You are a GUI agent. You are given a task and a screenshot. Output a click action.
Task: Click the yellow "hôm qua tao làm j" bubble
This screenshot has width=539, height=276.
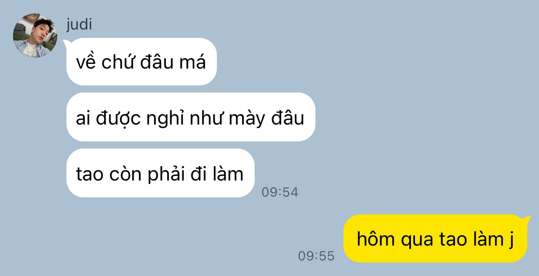(435, 239)
